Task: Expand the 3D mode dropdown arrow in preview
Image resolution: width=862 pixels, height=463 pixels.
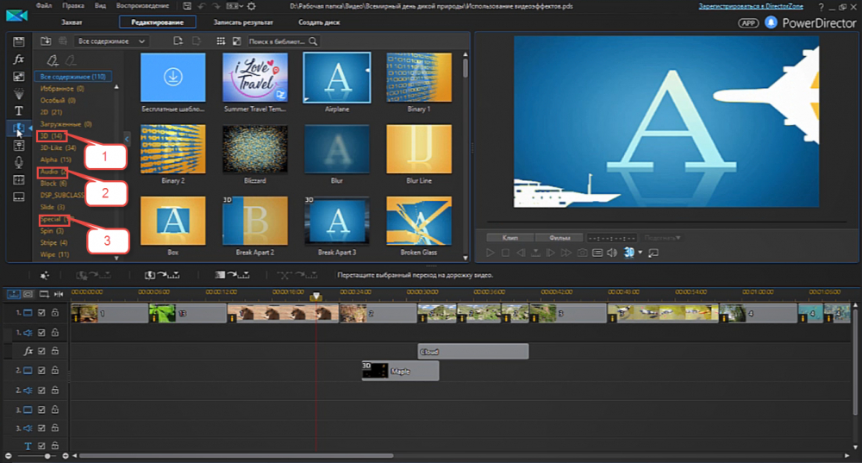Action: coord(640,253)
